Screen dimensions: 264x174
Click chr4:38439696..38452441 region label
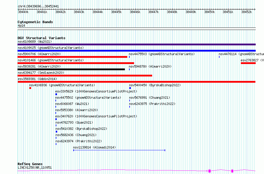click(38, 7)
